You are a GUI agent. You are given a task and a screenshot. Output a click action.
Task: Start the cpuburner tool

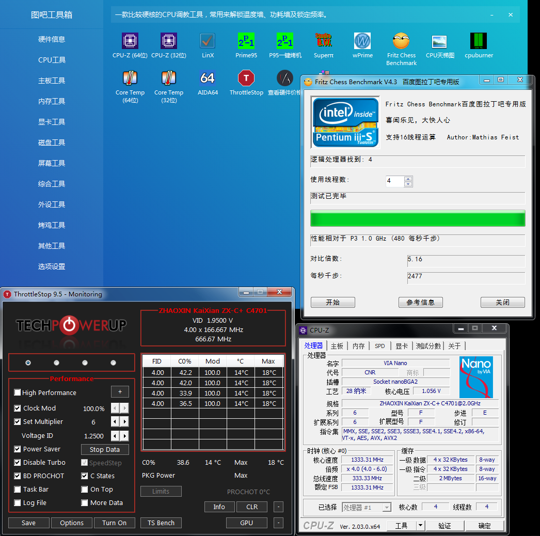[478, 41]
